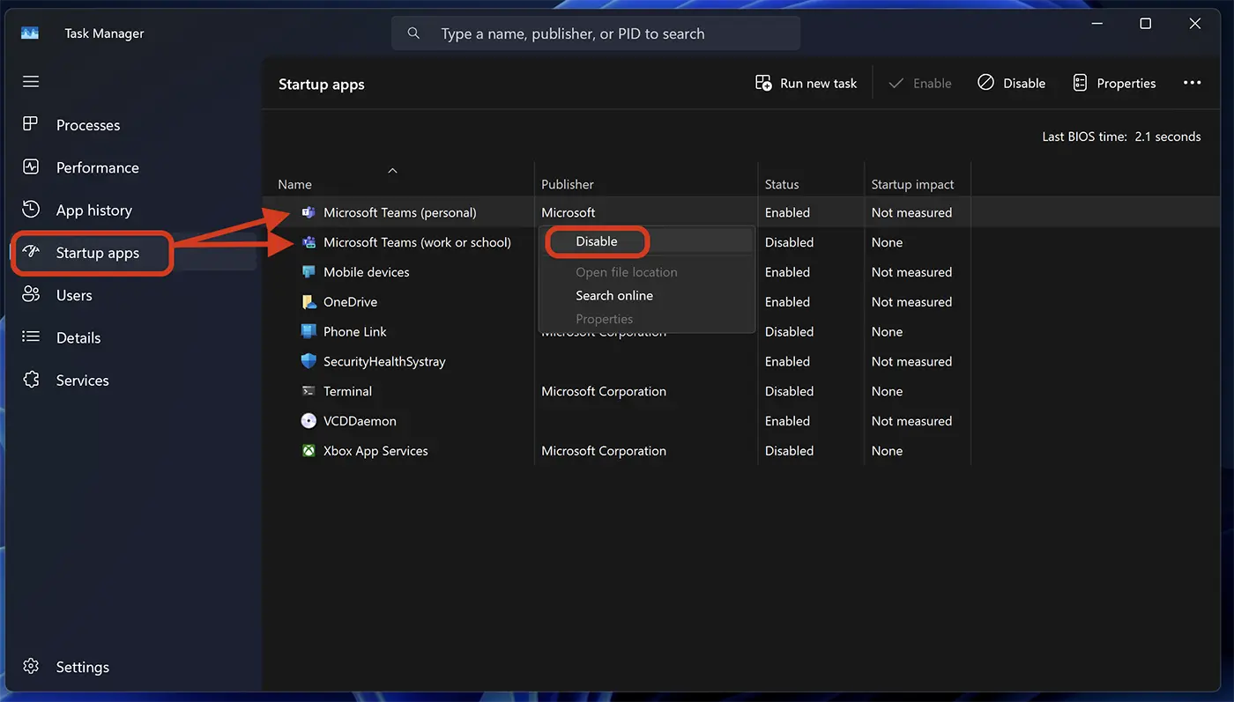Switch to the Performance tab
This screenshot has height=702, width=1234.
click(x=98, y=167)
